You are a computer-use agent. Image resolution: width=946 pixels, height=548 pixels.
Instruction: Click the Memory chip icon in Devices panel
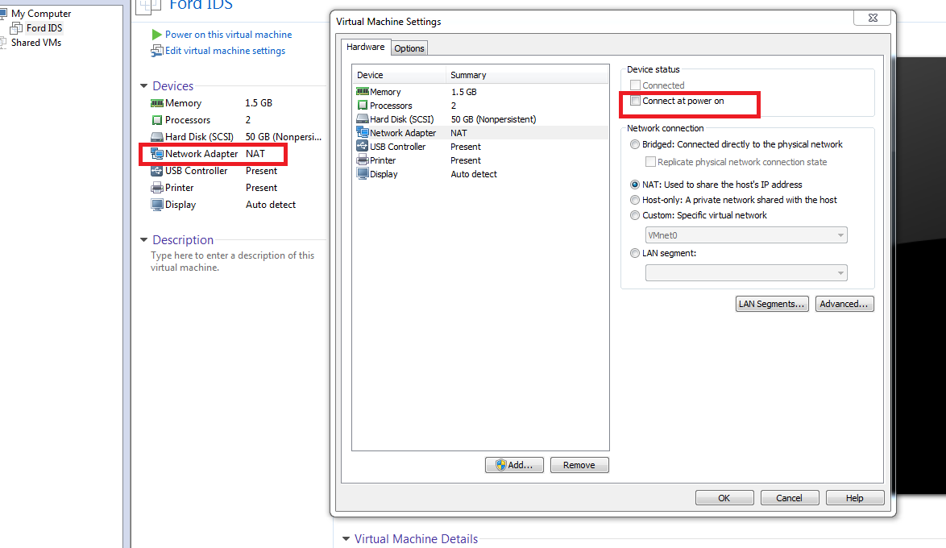[157, 103]
